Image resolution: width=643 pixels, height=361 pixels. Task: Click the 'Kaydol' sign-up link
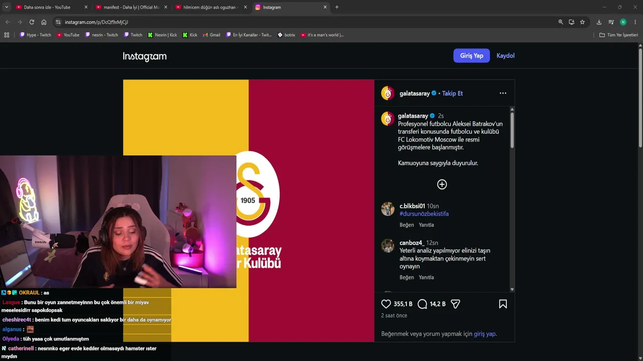pos(505,56)
